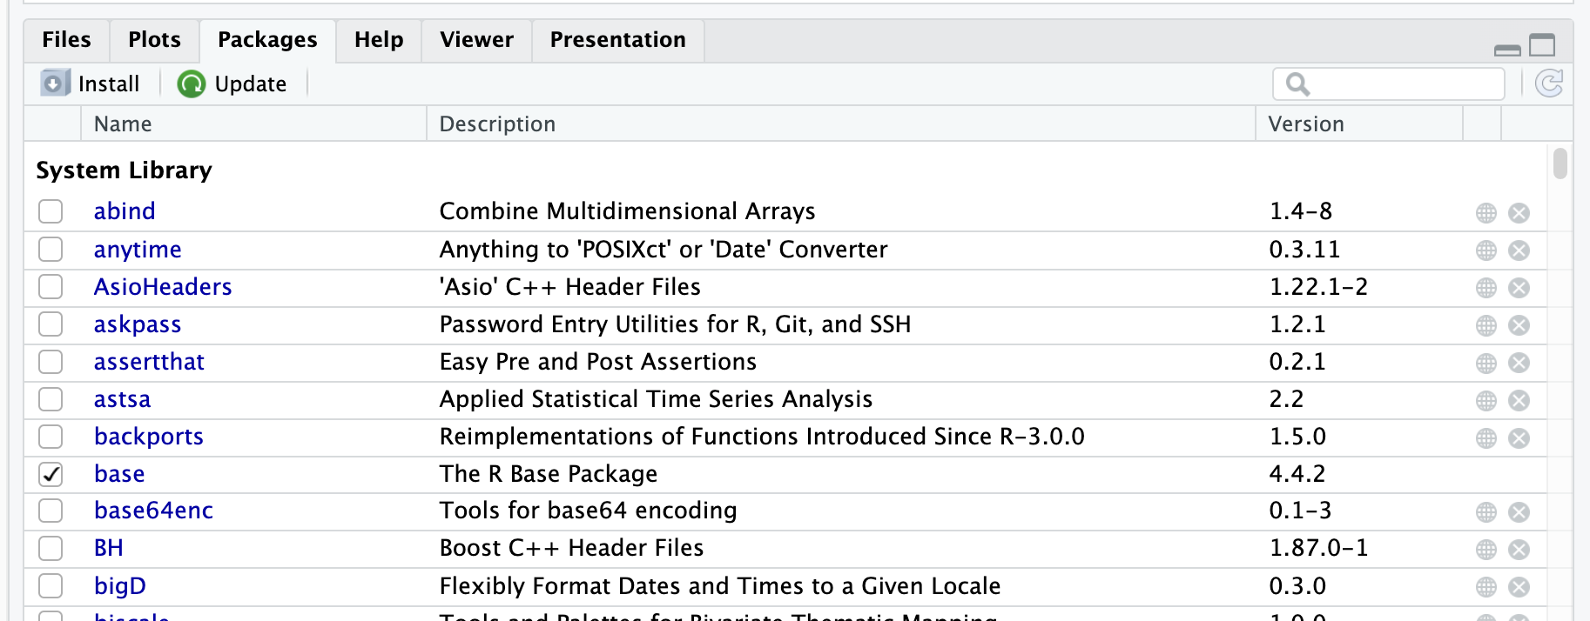Switch to the Plots tab

pyautogui.click(x=154, y=40)
